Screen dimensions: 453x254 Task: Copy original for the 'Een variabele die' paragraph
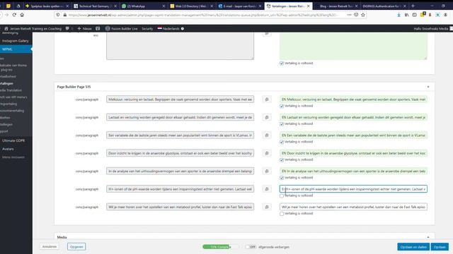tap(267, 135)
